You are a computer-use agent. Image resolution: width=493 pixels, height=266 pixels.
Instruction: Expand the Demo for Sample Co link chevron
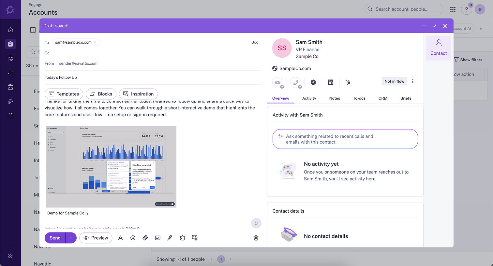click(x=87, y=214)
